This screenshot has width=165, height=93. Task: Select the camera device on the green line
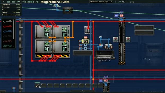click(68, 10)
